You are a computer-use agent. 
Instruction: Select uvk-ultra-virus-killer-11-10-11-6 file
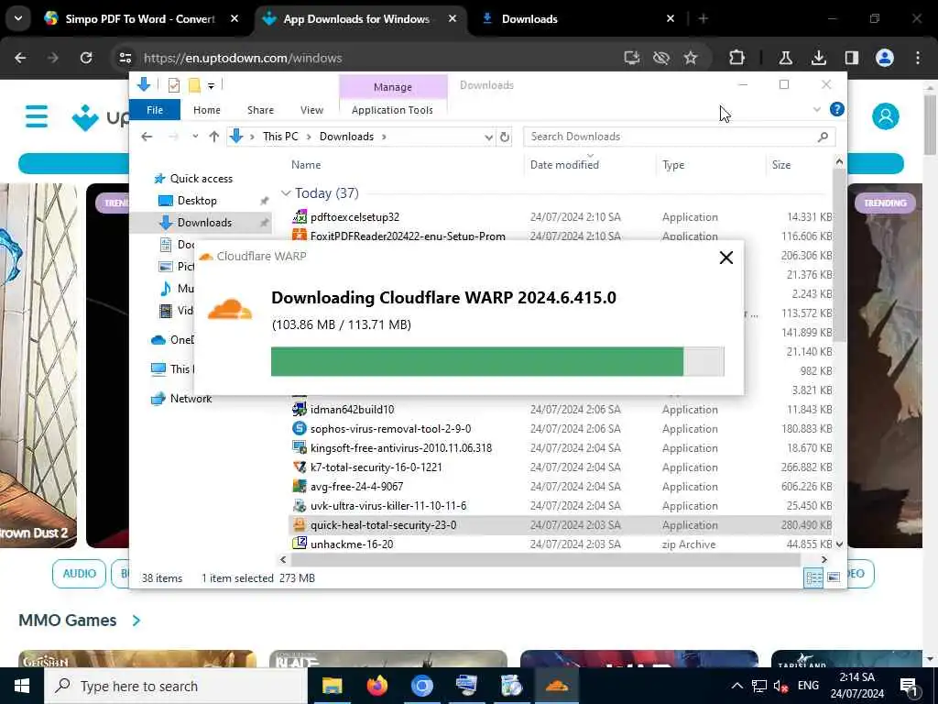(x=387, y=505)
